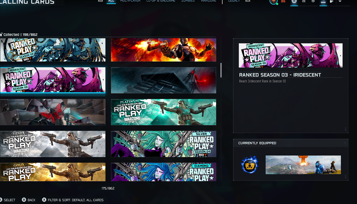Switch to the CO-OP & ENDGAME tab

pos(161,1)
